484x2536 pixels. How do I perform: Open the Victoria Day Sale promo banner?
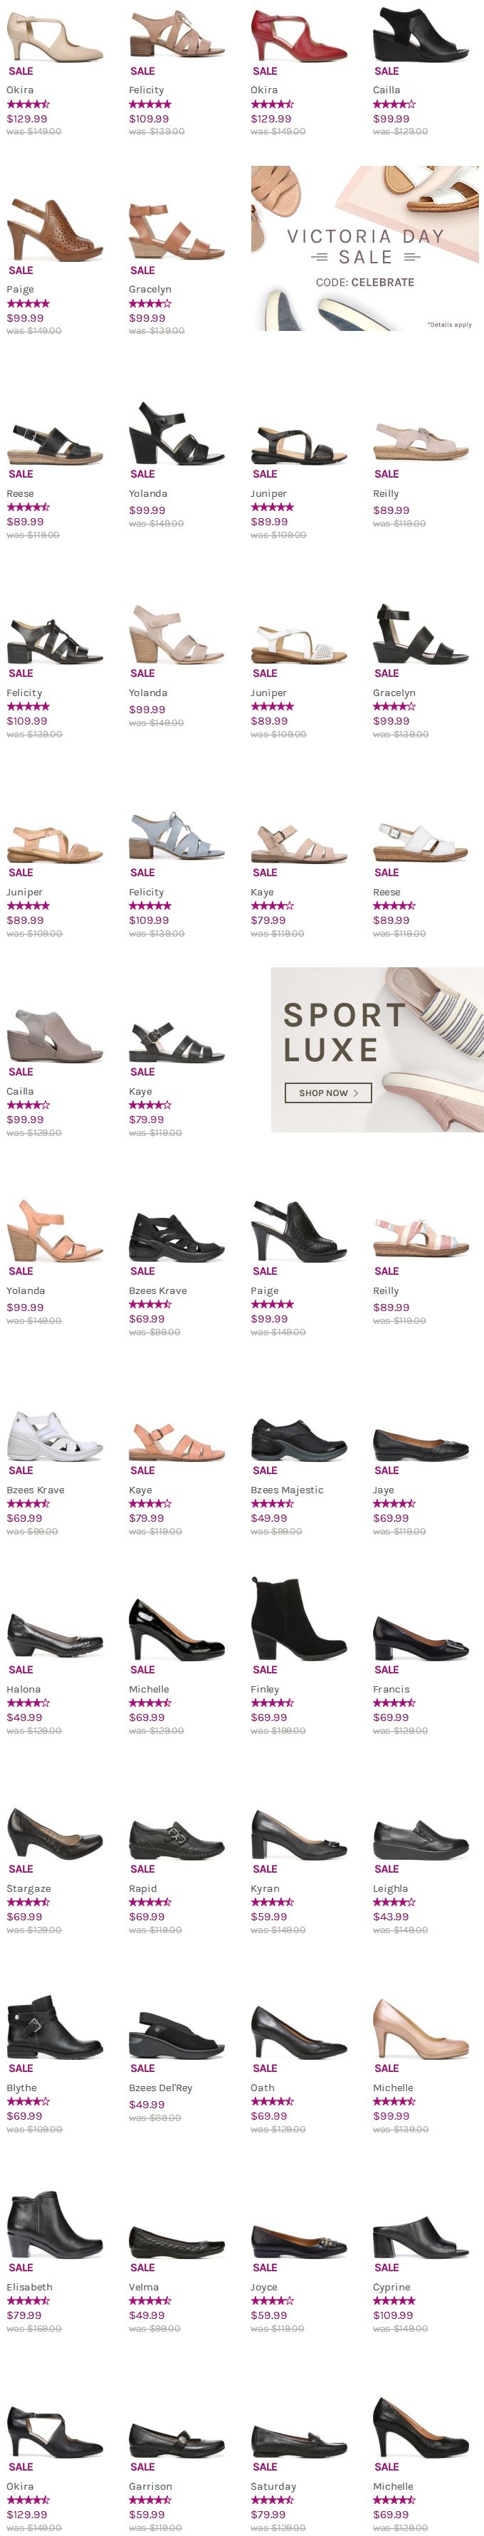tap(364, 248)
